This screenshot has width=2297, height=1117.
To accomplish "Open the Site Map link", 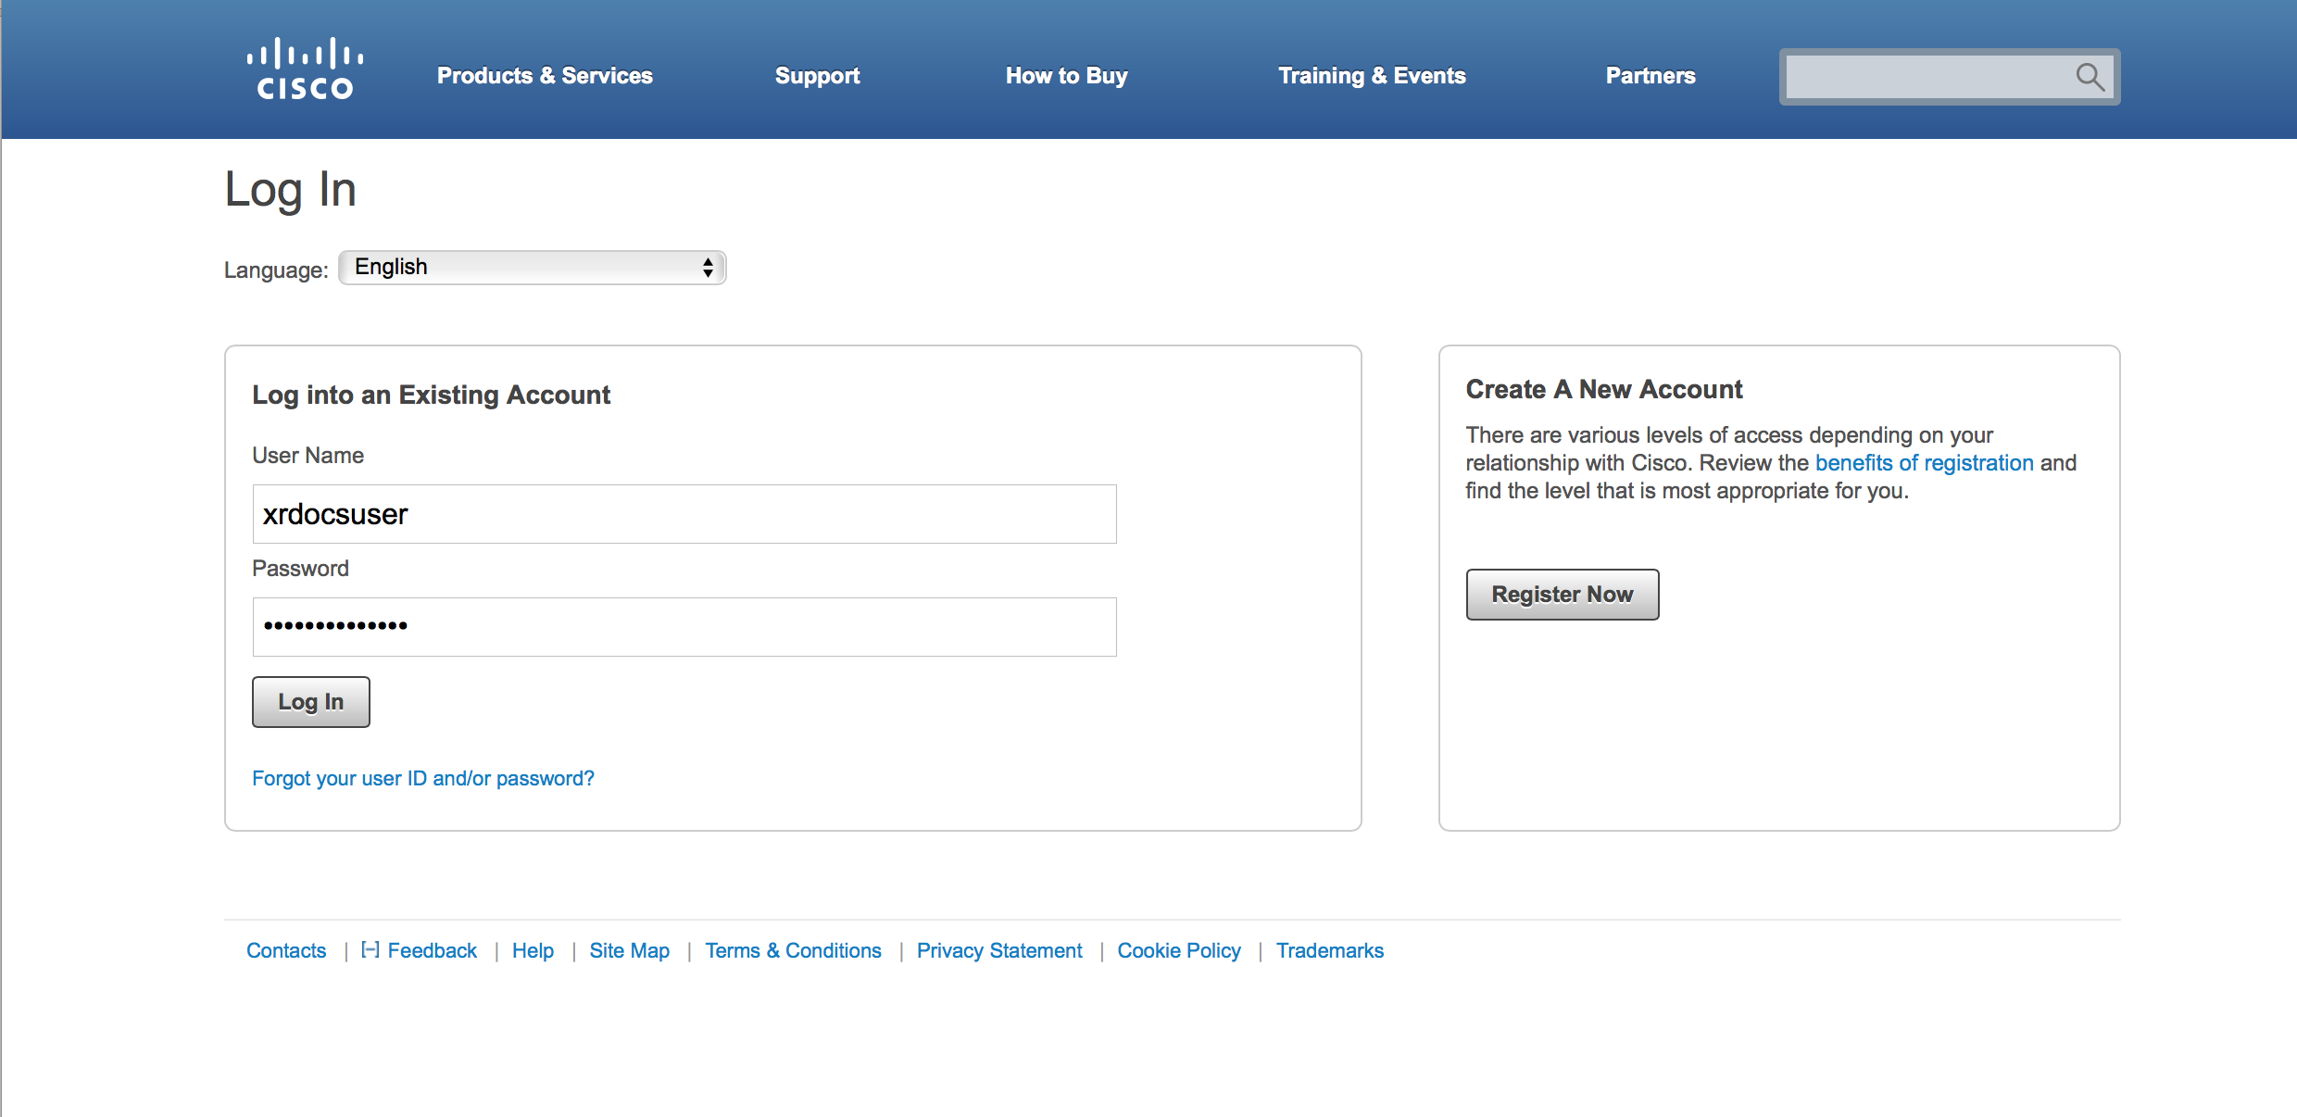I will (x=629, y=950).
